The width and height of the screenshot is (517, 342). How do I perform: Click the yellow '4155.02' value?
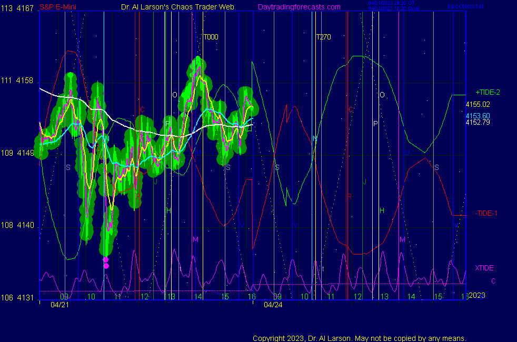(478, 105)
